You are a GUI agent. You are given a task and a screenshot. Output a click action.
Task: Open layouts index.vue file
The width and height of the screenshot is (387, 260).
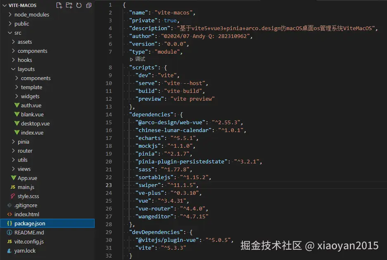click(32, 133)
